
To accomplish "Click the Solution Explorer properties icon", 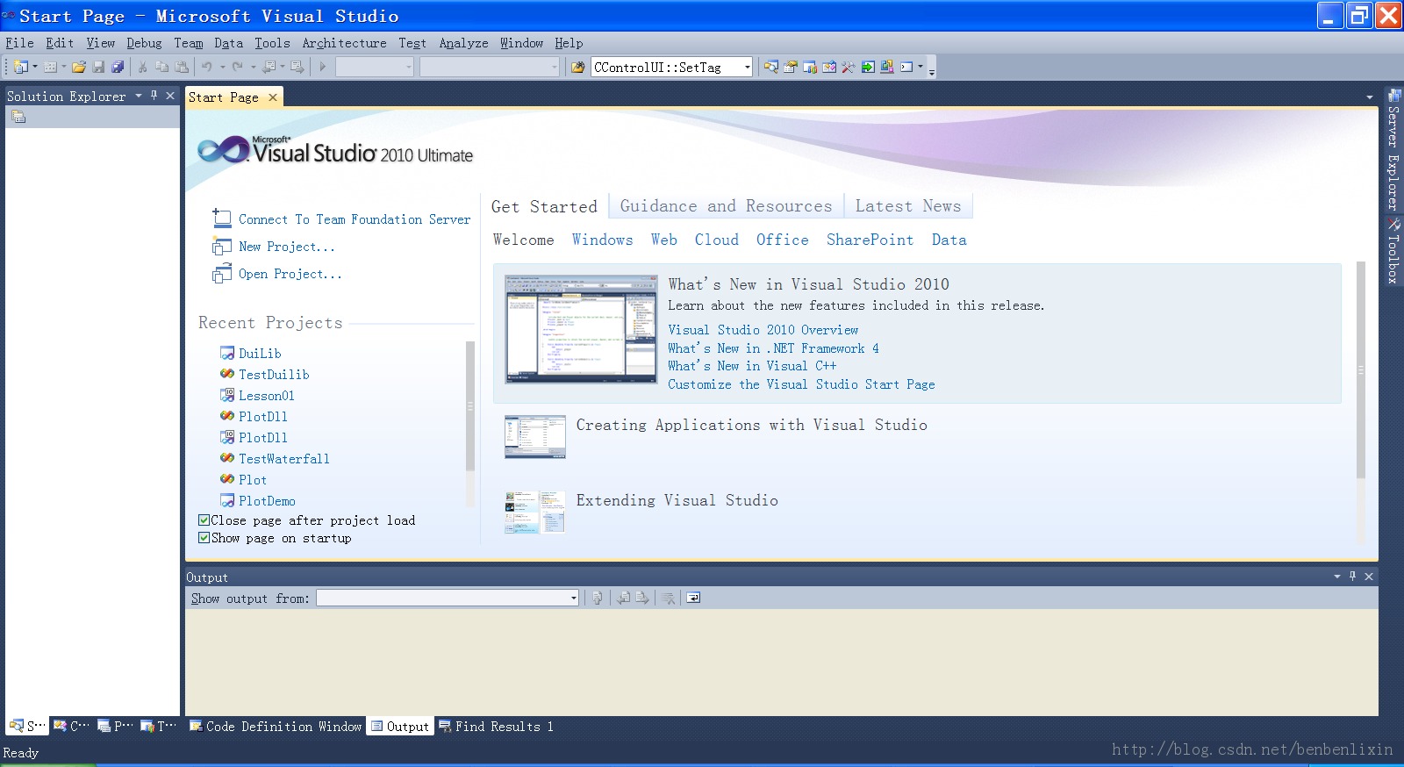I will coord(18,117).
